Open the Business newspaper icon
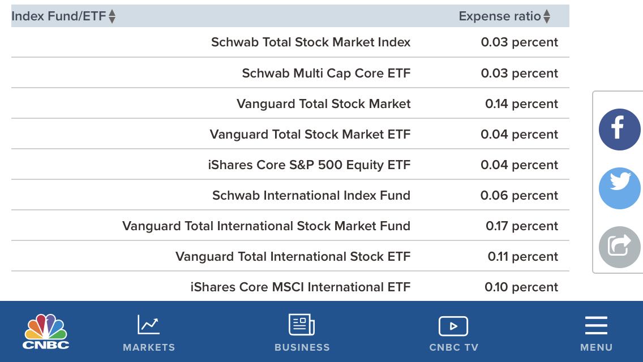 (302, 326)
